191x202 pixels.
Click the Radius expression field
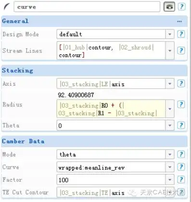(111, 109)
